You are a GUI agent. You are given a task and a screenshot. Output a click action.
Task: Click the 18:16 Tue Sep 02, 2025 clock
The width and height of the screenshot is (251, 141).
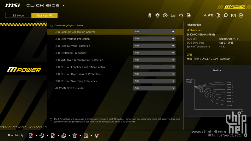tap(224, 135)
